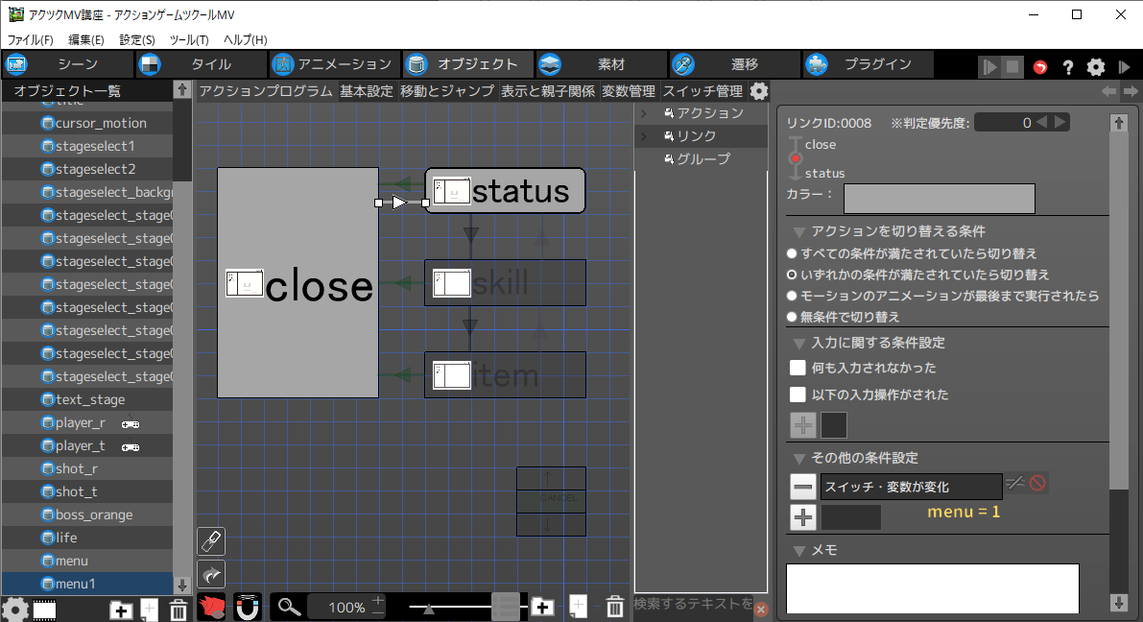This screenshot has width=1143, height=622.
Task: Switch to the アニメーション tab
Action: [332, 64]
